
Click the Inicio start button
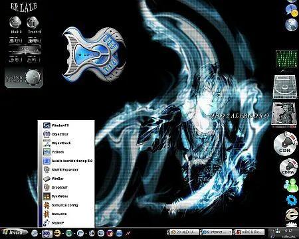pos(15,232)
